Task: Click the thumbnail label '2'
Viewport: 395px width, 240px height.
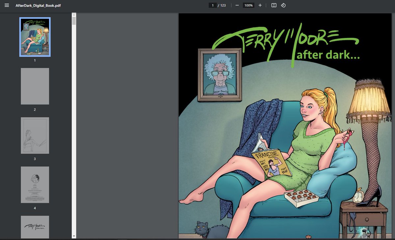Action: [35, 110]
